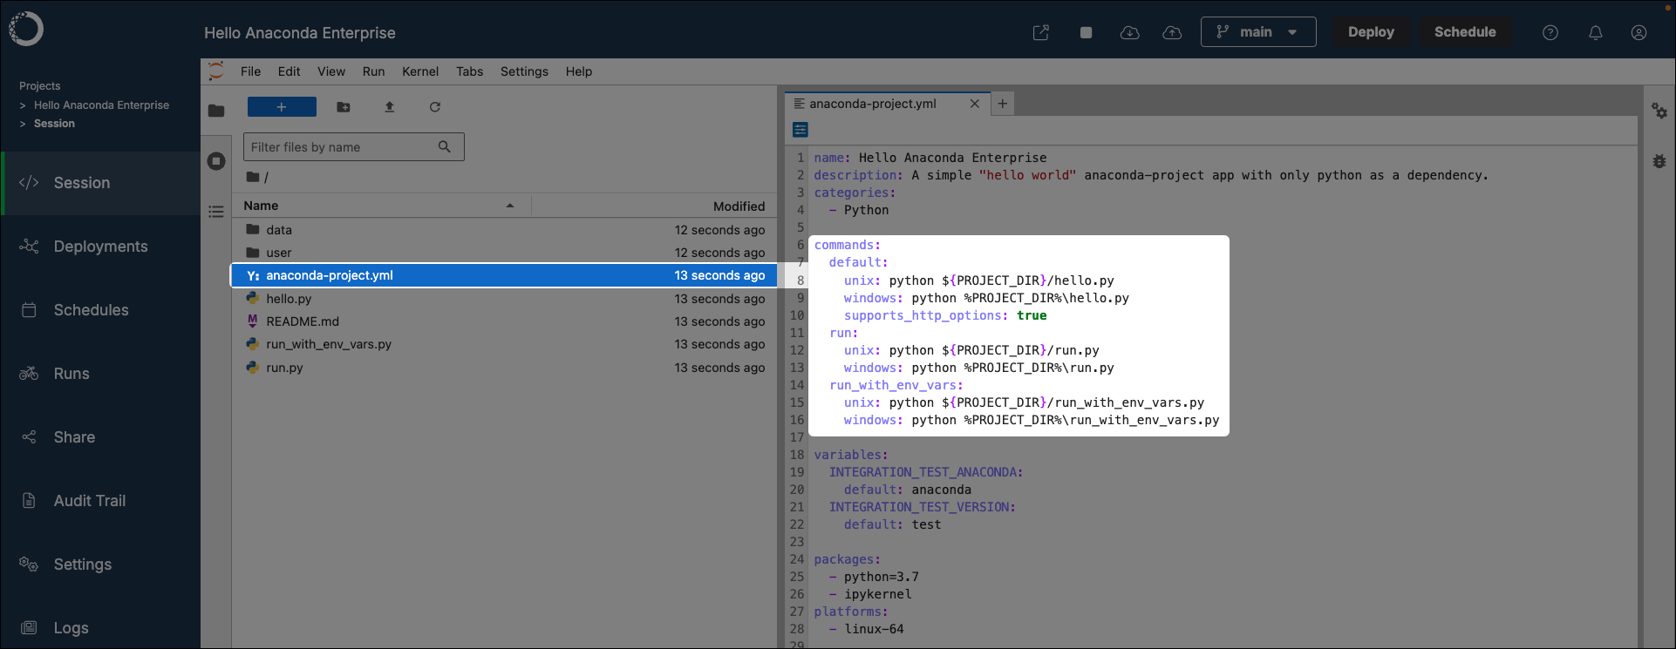Open the user account icon
1676x649 pixels.
pos(1639,32)
